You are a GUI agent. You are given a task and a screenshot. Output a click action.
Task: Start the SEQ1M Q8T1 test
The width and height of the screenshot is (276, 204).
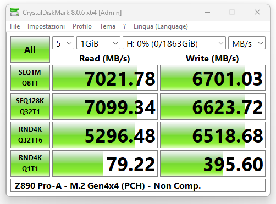coord(30,78)
